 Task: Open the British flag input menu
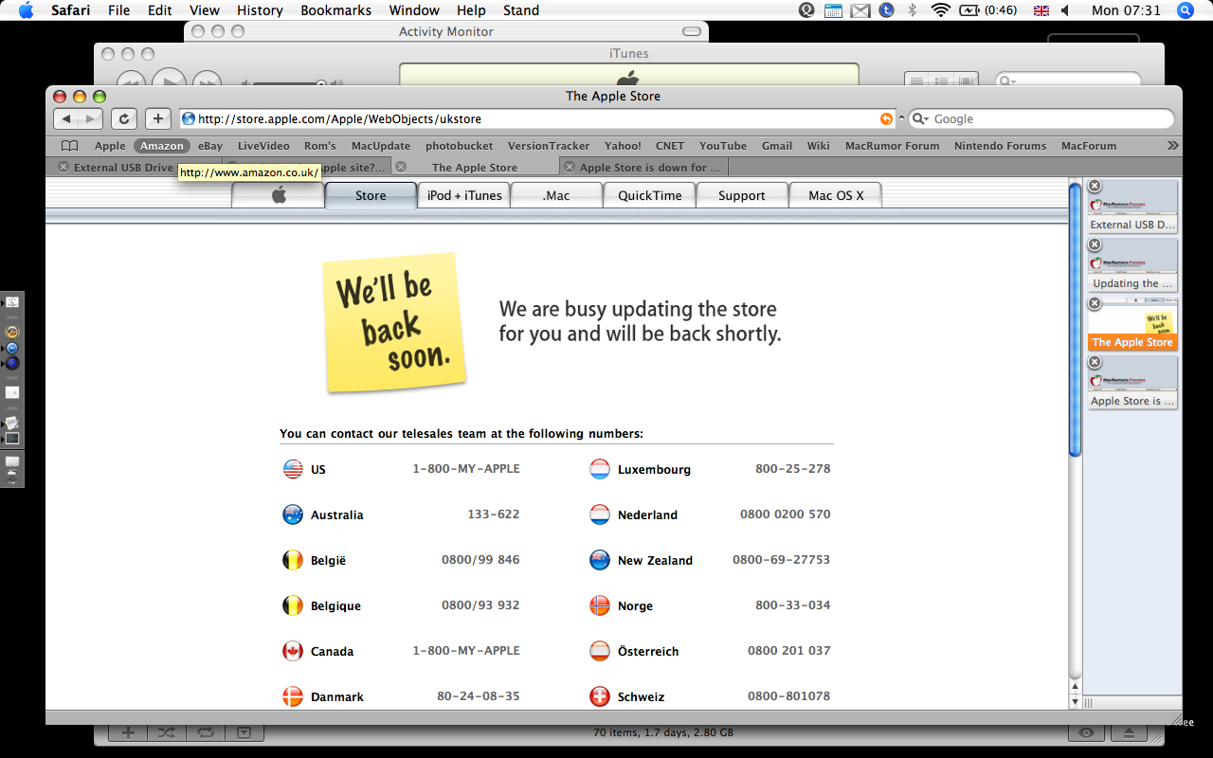click(1041, 10)
